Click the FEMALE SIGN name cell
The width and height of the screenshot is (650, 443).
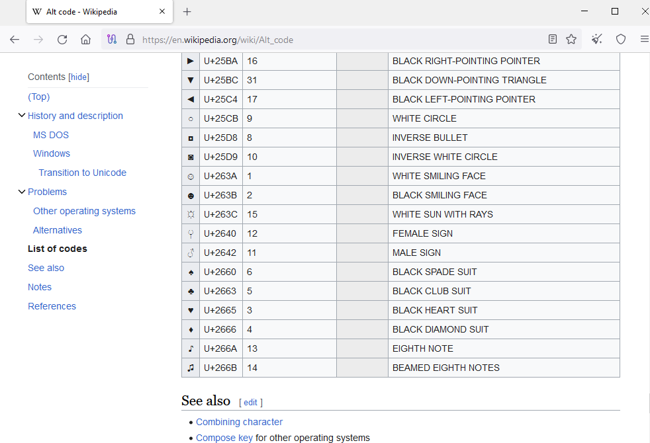click(x=504, y=233)
